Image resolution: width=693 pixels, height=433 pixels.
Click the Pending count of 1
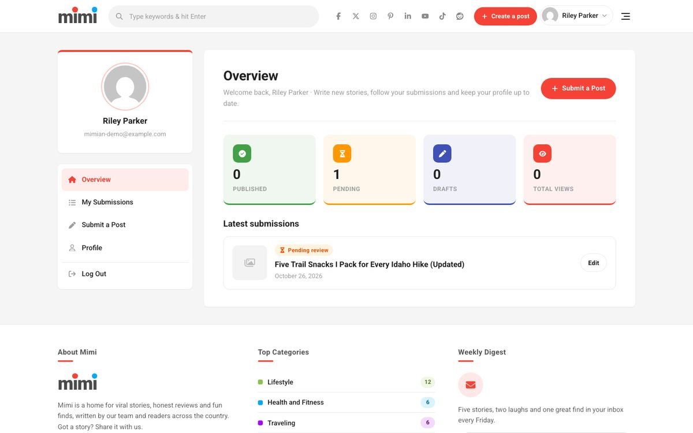(x=337, y=174)
